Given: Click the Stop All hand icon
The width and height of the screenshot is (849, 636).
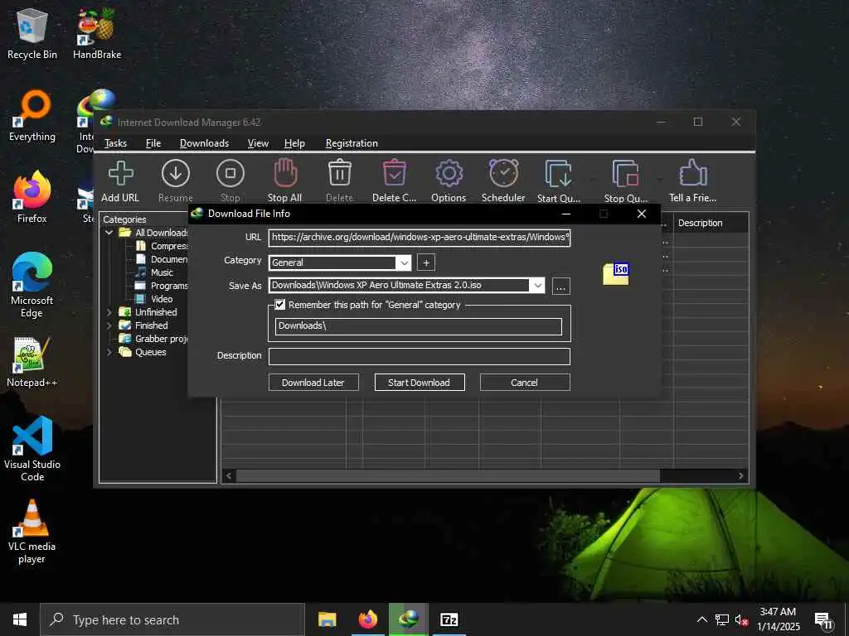Looking at the screenshot, I should [285, 174].
